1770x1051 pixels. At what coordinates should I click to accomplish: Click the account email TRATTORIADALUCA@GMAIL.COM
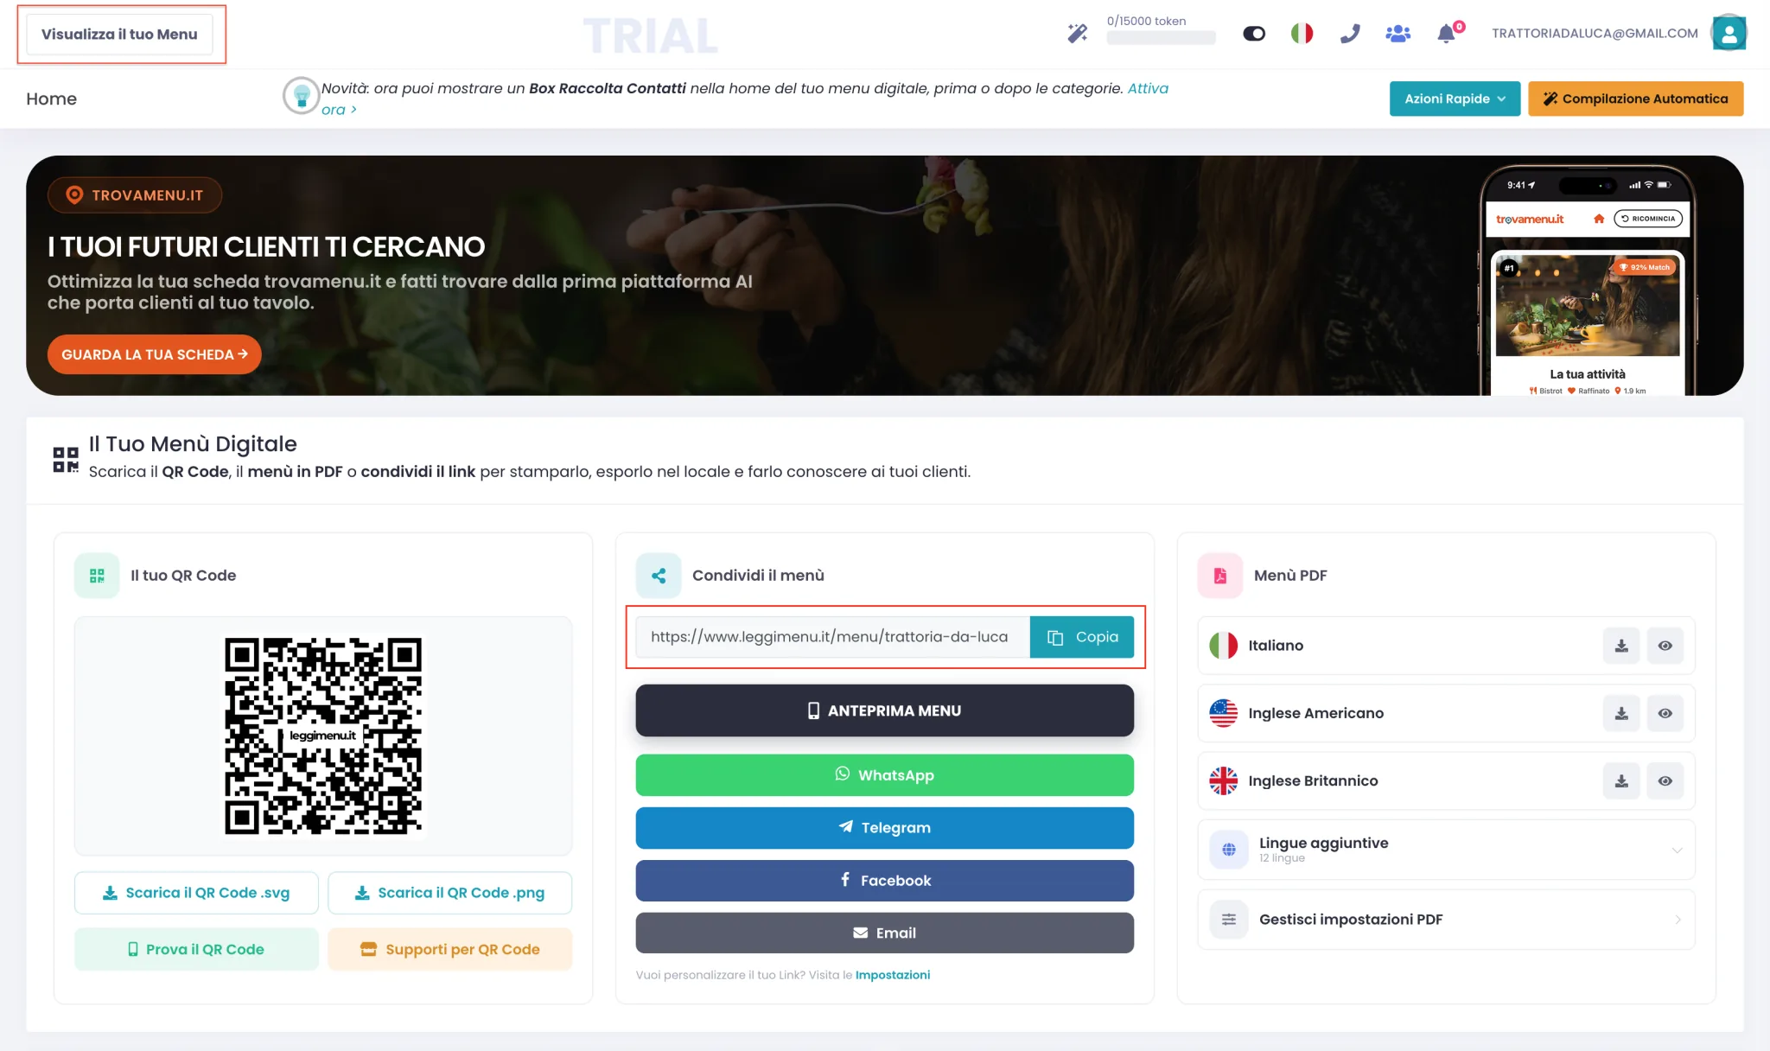tap(1595, 34)
